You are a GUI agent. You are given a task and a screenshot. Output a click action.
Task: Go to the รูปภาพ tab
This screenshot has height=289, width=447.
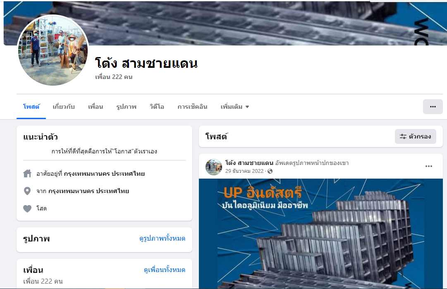[126, 107]
